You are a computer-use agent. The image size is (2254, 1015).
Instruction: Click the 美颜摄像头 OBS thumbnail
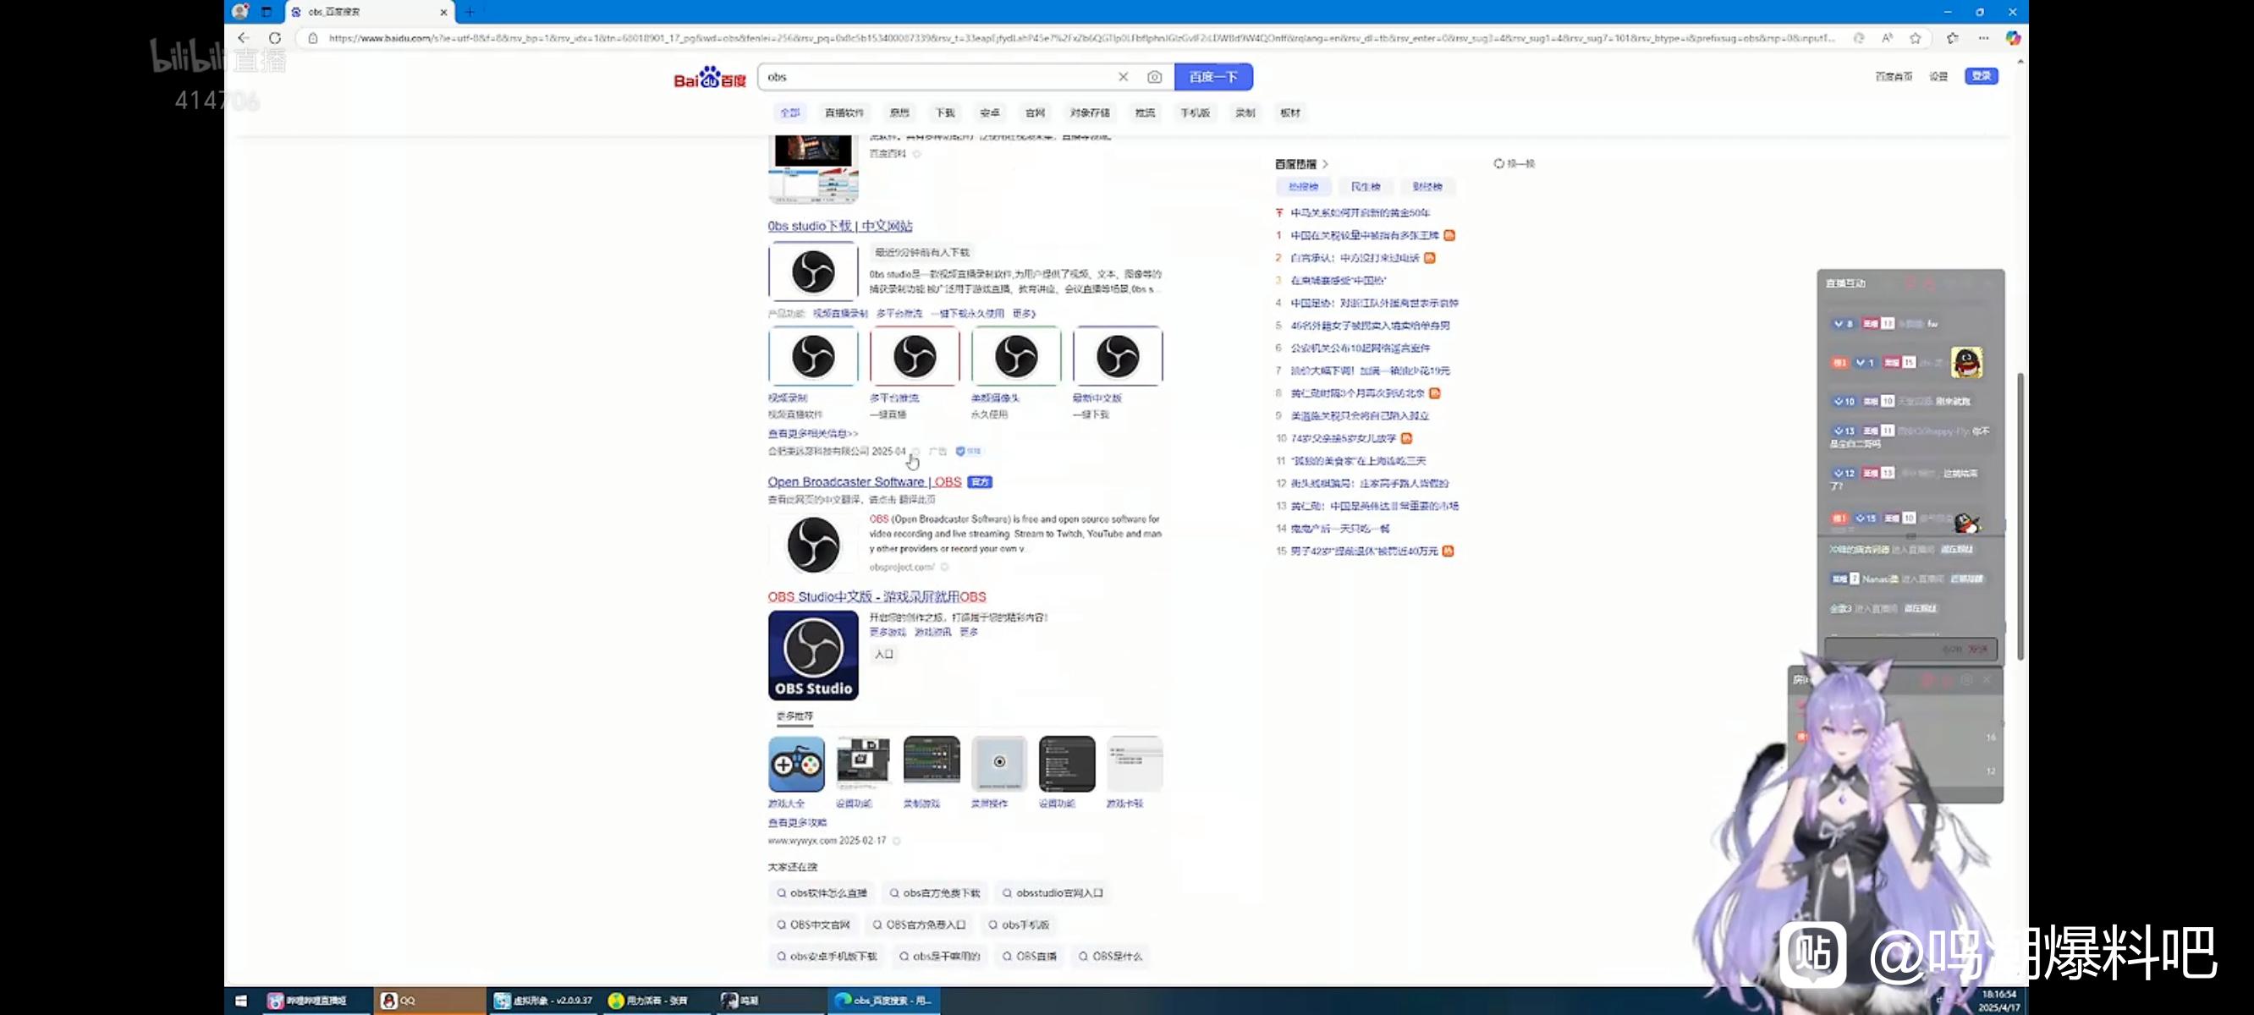[1016, 357]
